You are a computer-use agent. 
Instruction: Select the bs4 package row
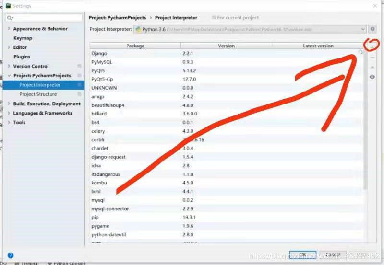point(227,122)
